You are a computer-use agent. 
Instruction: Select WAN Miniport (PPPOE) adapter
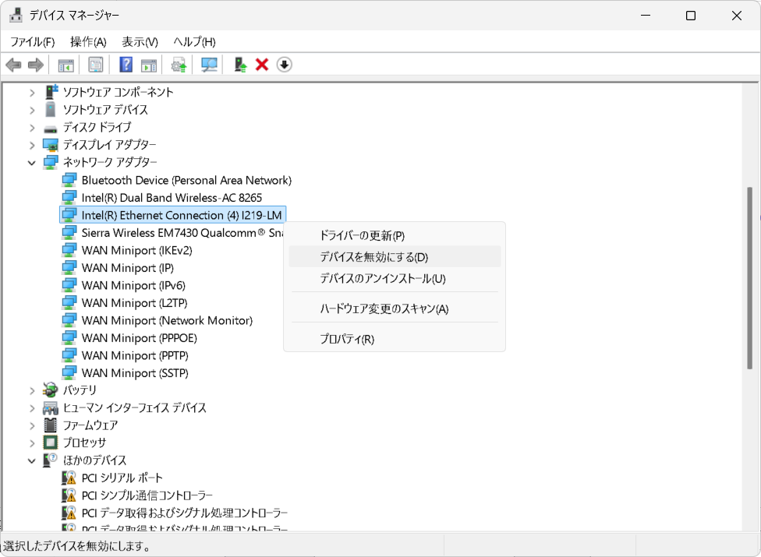139,338
